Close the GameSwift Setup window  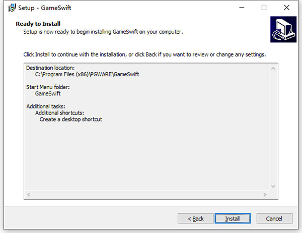(x=287, y=8)
